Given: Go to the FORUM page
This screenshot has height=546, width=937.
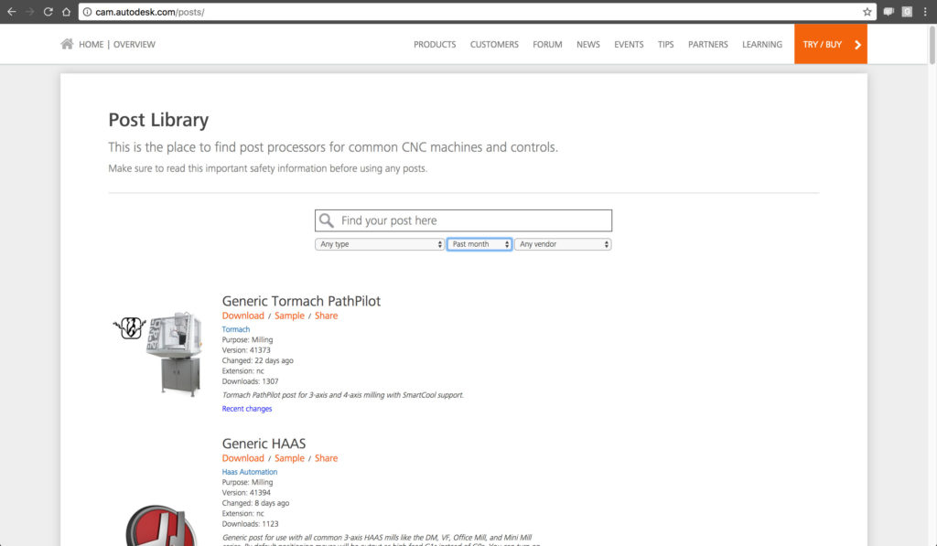Looking at the screenshot, I should 547,44.
